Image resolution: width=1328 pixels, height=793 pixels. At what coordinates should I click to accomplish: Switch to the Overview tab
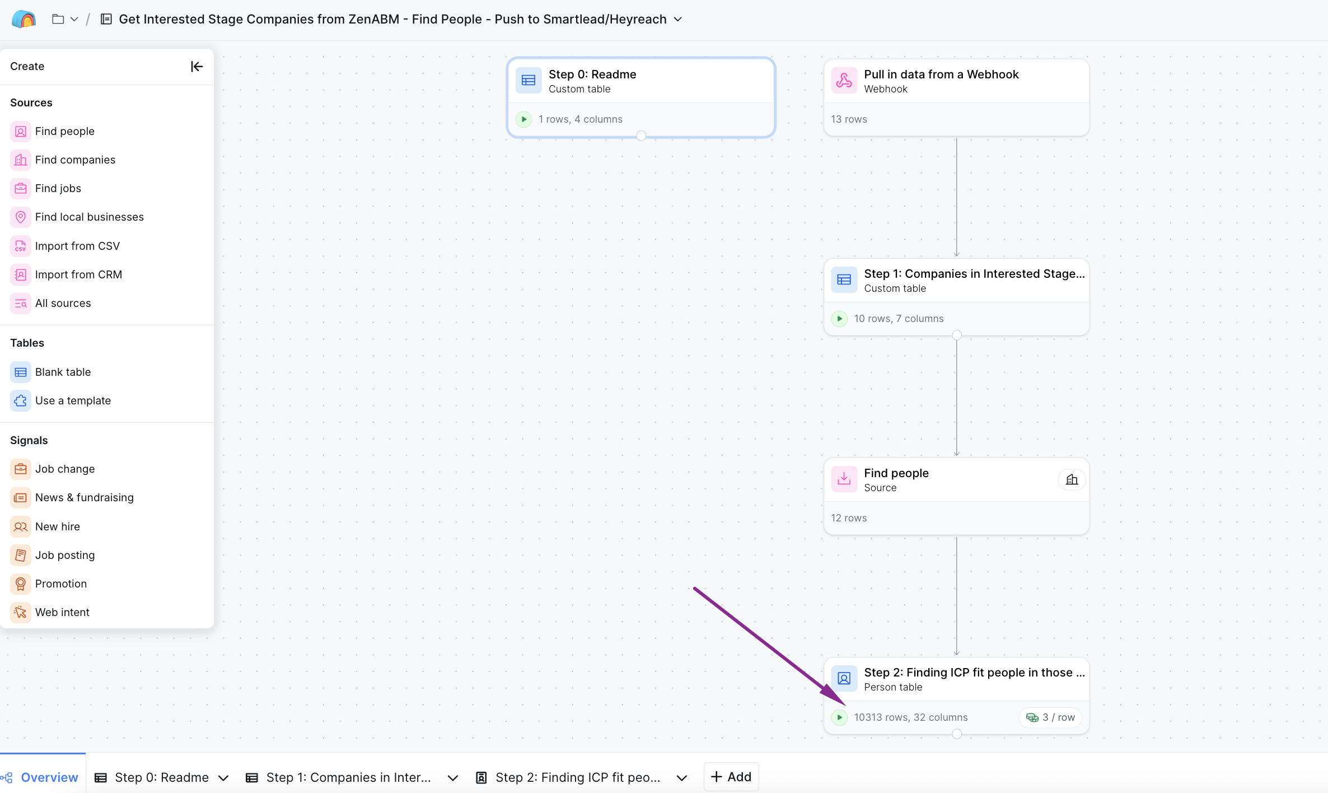coord(49,777)
